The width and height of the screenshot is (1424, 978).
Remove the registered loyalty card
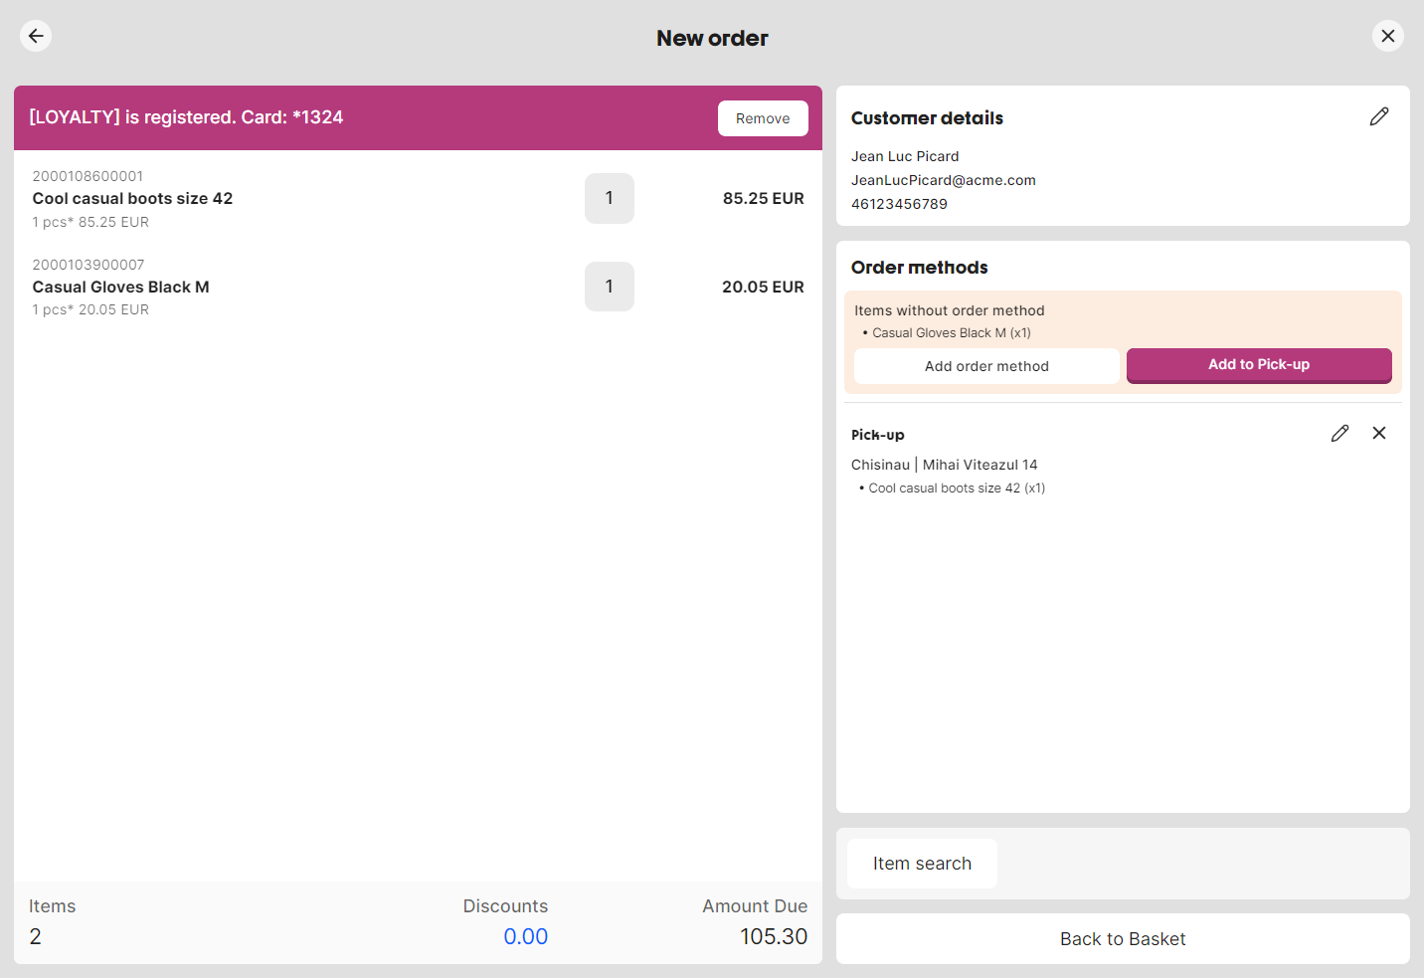pos(762,118)
